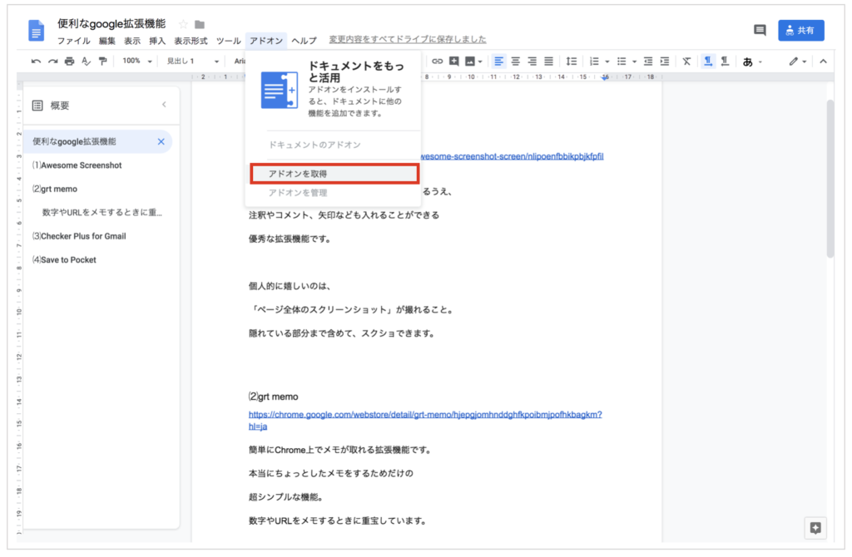
Task: Increase the paragraph indent
Action: pyautogui.click(x=665, y=62)
